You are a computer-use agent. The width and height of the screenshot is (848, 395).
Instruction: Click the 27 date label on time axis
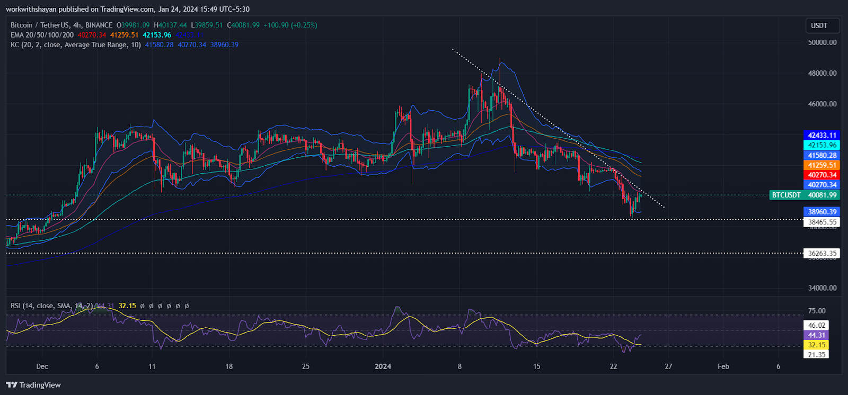tap(668, 366)
